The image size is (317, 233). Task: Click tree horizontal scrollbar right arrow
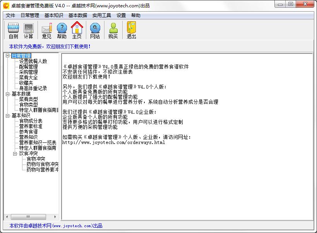click(55, 217)
